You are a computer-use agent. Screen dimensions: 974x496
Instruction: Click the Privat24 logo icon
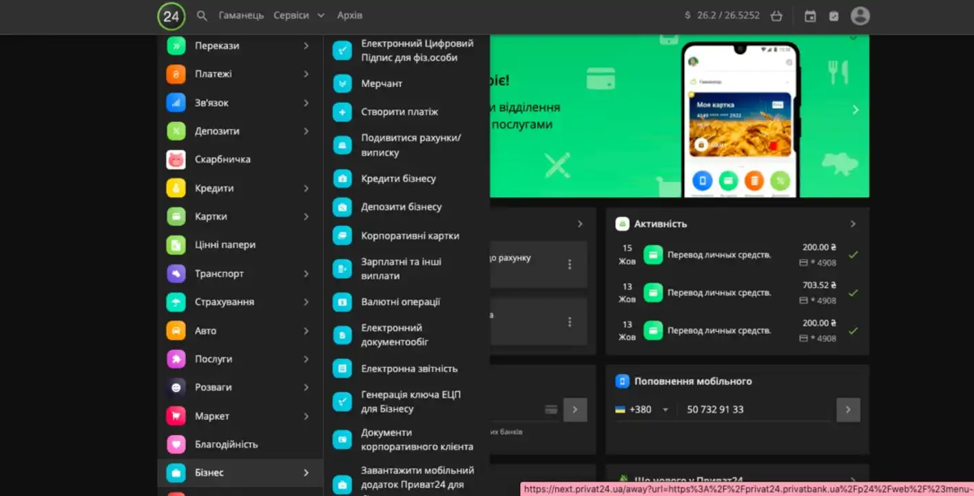(x=171, y=16)
